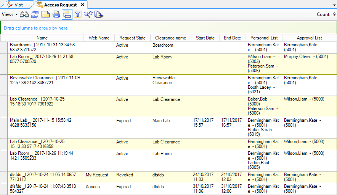
Task: Open the tab list arrow at far right
Action: click(334, 5)
